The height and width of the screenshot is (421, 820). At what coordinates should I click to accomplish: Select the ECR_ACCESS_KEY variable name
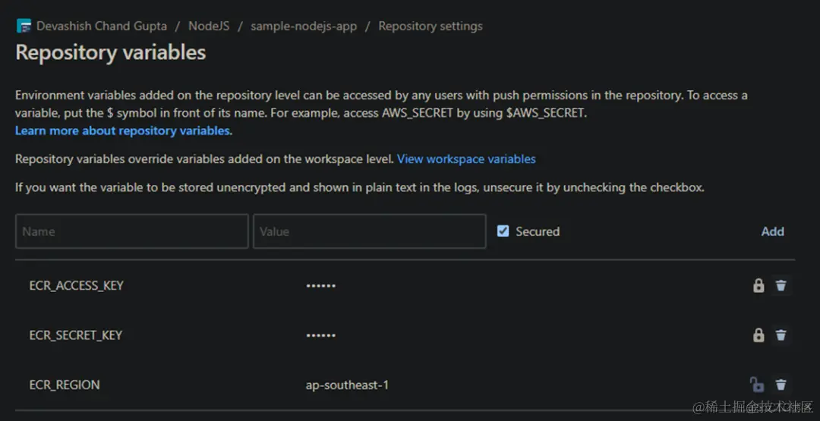(x=77, y=286)
